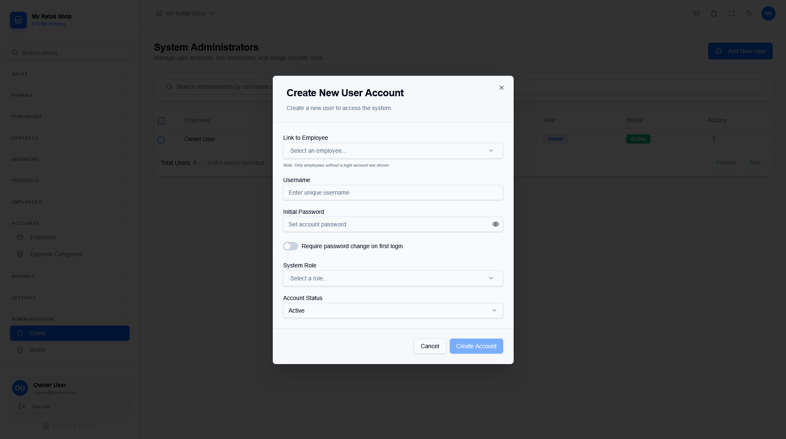786x439 pixels.
Task: Enable require password change on first login
Action: [291, 246]
